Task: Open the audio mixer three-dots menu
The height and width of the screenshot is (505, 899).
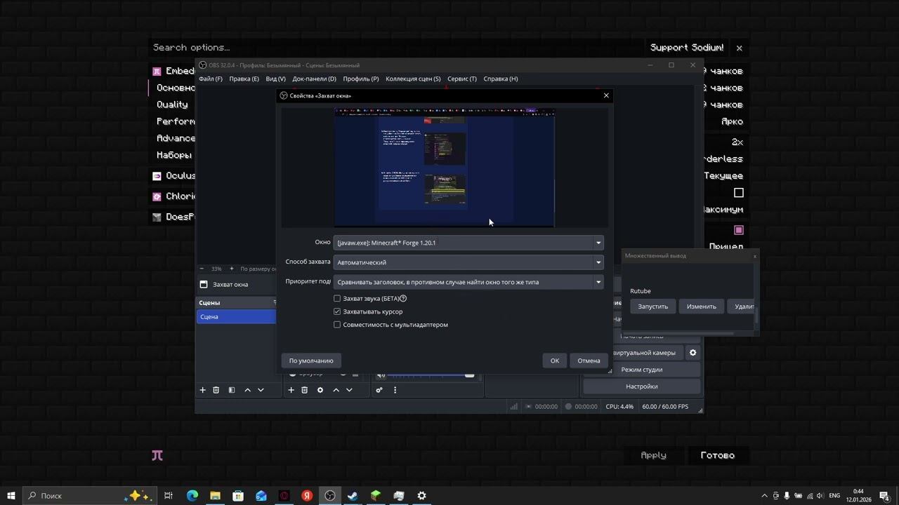Action: (395, 390)
